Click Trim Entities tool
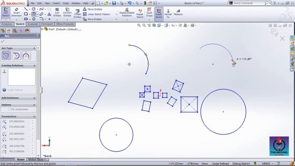This screenshot has height=166, width=295. (57, 12)
